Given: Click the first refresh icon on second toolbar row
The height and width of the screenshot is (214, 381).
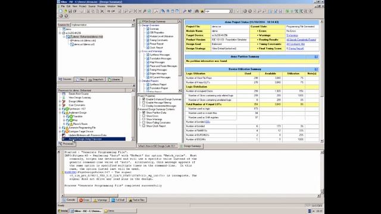Looking at the screenshot, I should tap(61, 16).
